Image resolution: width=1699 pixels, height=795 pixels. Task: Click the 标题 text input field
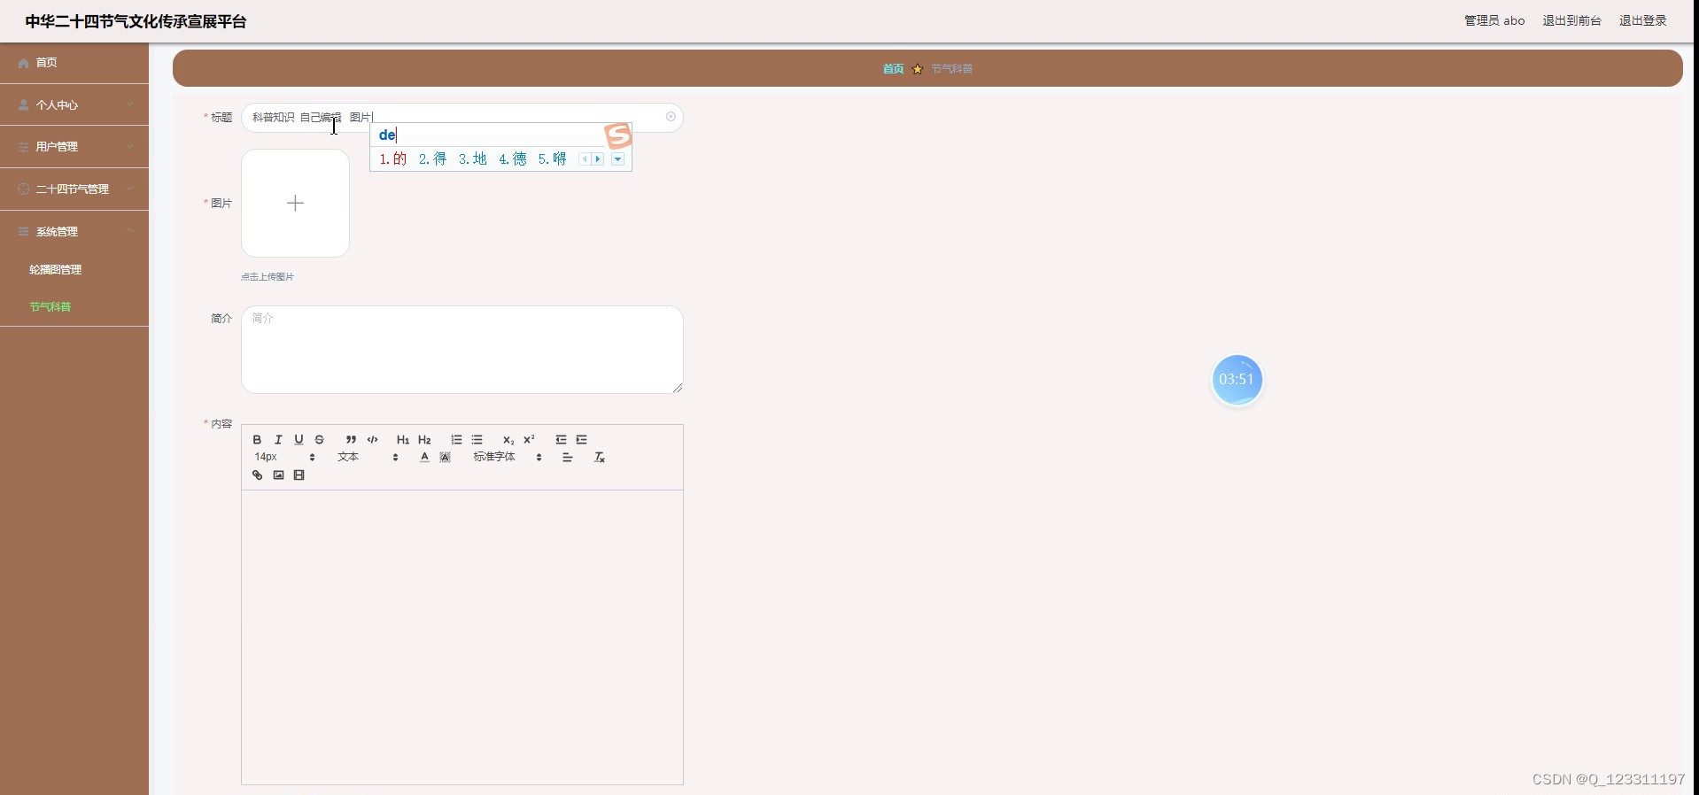click(x=462, y=117)
